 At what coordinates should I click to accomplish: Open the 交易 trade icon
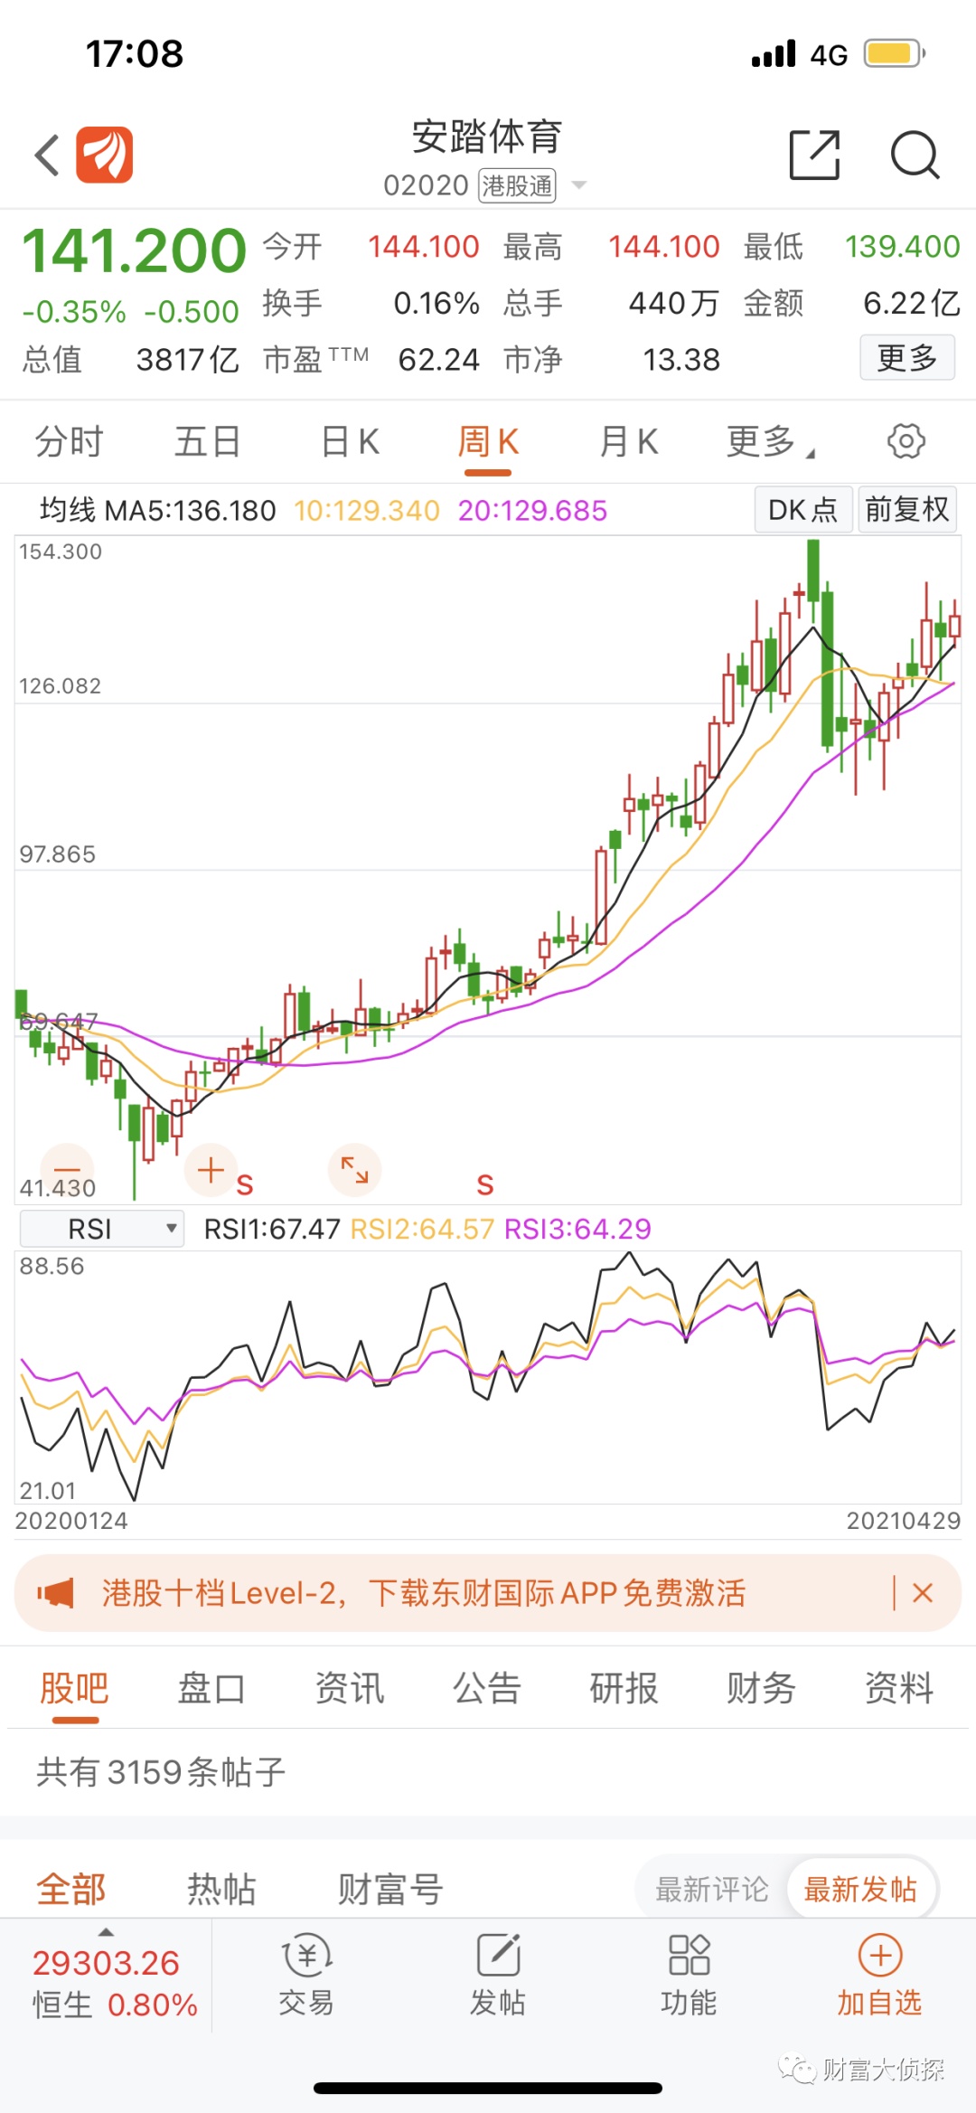[306, 1977]
